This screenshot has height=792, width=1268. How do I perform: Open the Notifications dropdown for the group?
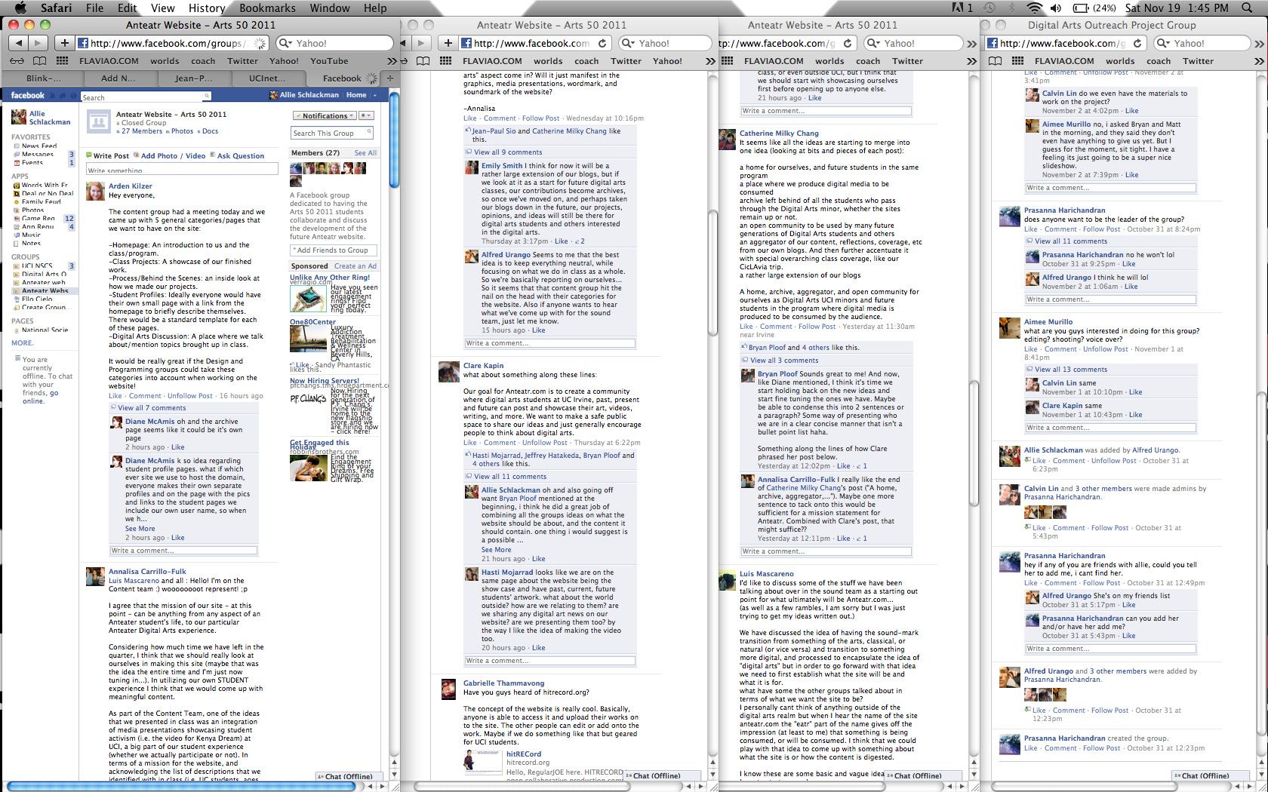tap(325, 115)
